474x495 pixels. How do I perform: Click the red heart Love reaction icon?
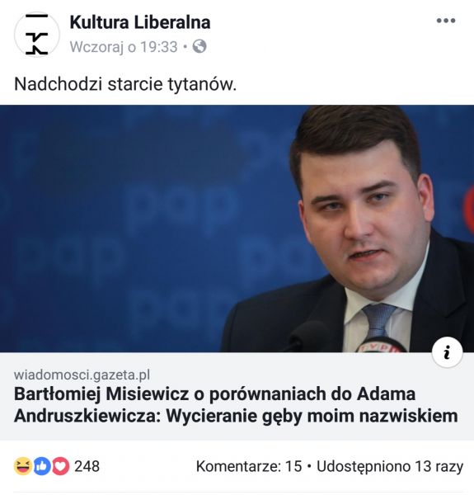point(60,466)
